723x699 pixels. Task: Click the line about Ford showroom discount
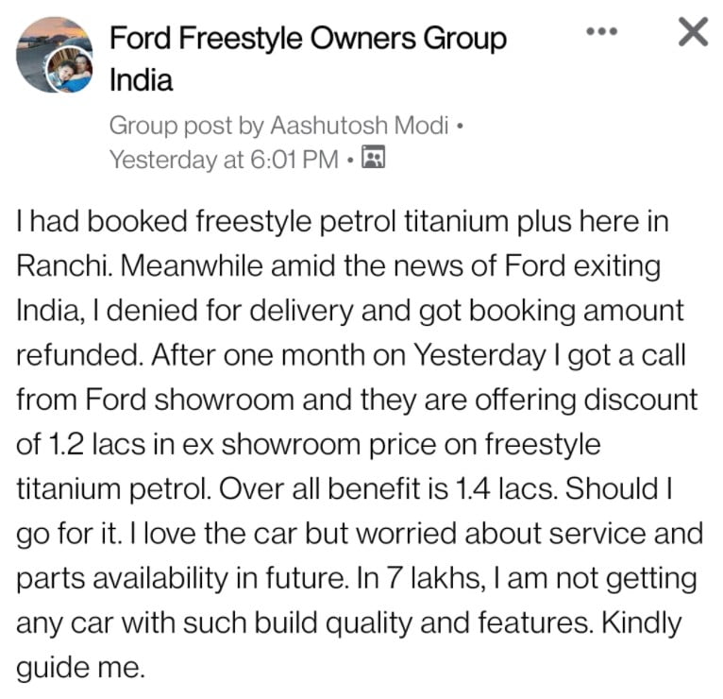(357, 400)
